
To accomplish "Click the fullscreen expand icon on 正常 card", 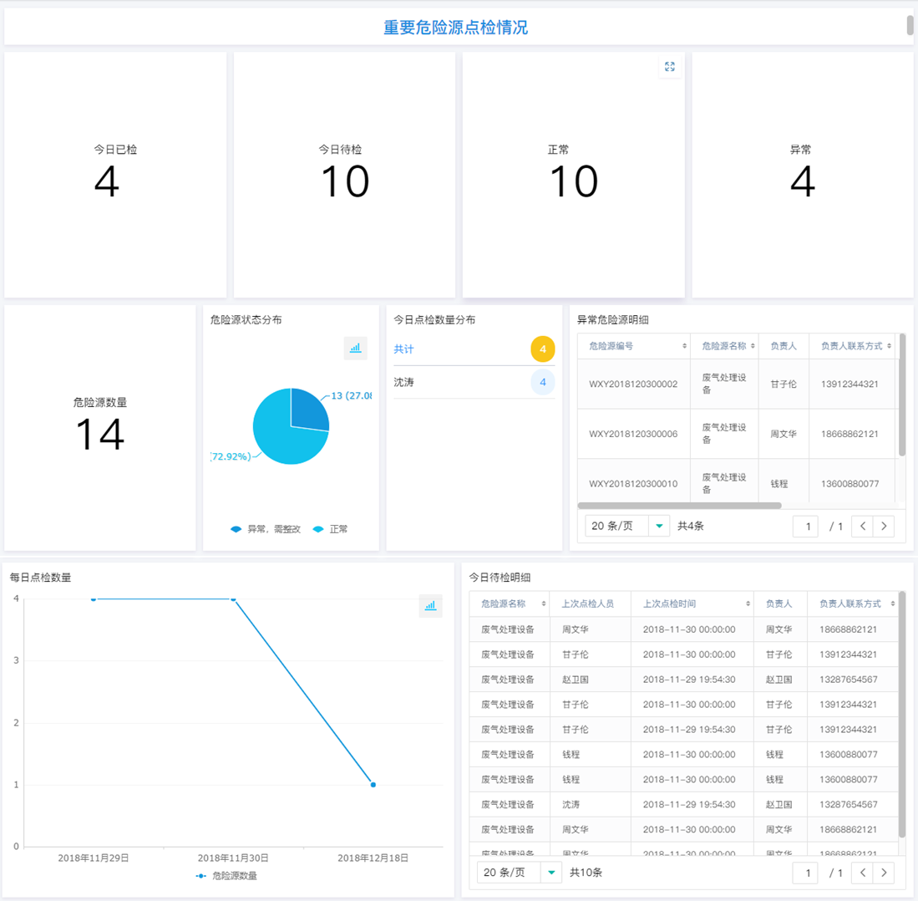I will [669, 67].
